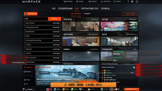Click the rank badge next to Хэтли
This screenshot has width=162, height=91.
(x=105, y=71)
